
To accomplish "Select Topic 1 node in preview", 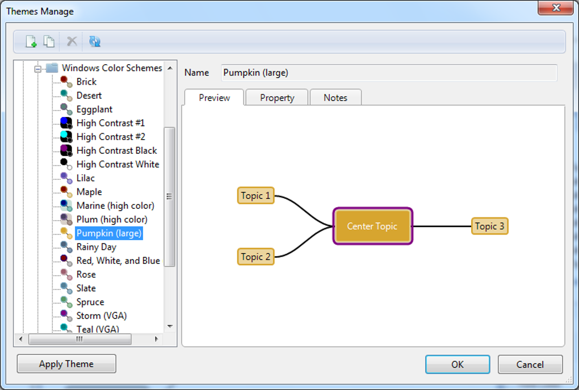I will pyautogui.click(x=255, y=195).
